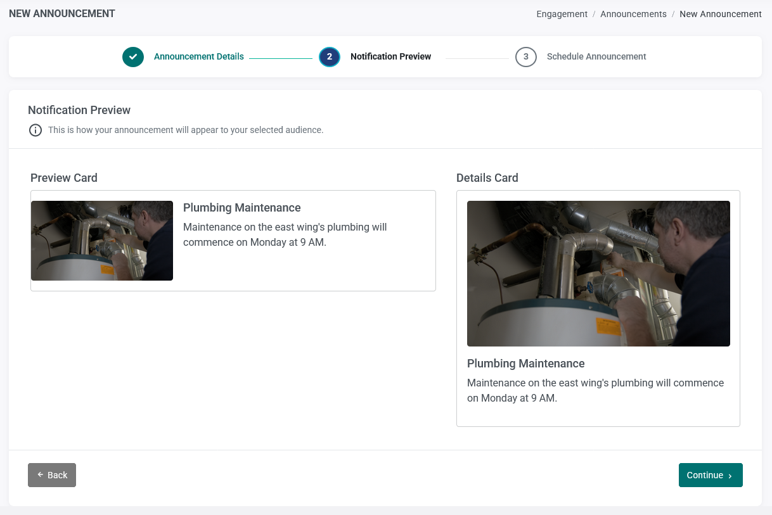
Task: Navigate to Engagement breadcrumb
Action: pos(562,14)
